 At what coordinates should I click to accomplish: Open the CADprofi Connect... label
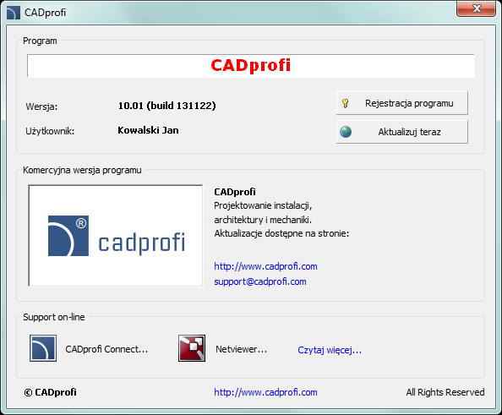[106, 349]
